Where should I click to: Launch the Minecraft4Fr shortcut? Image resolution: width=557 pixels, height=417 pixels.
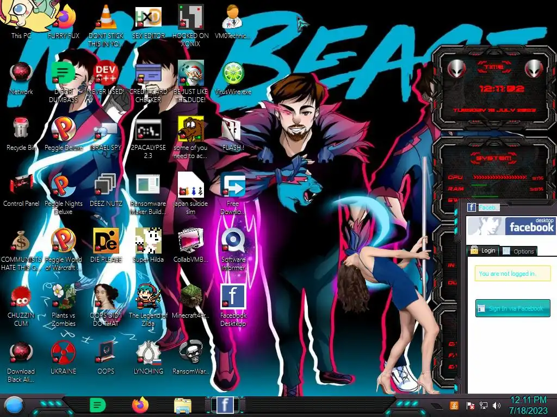tap(191, 301)
